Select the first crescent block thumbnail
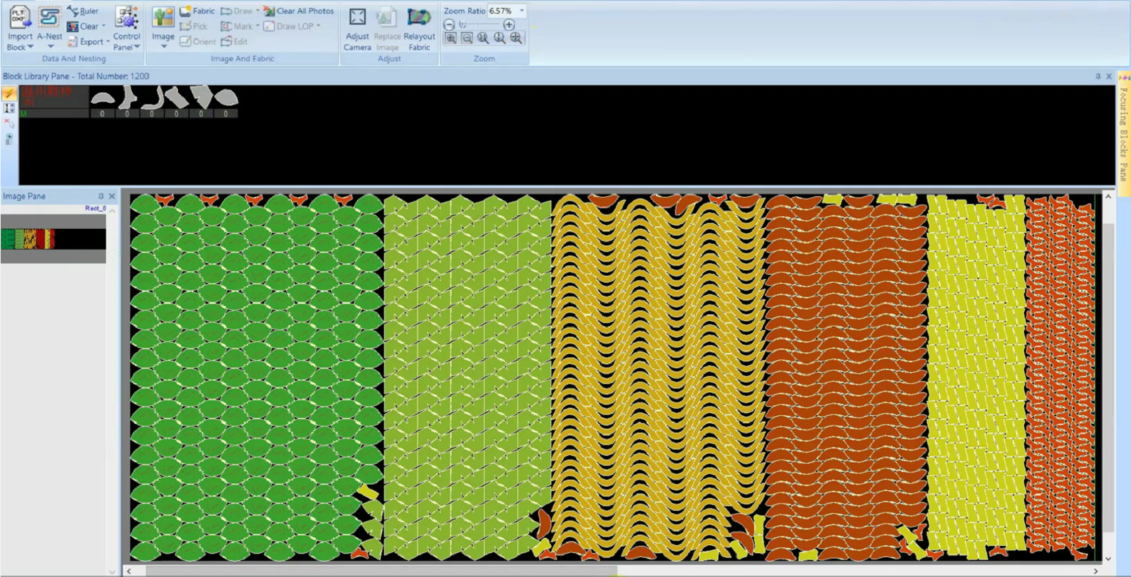 (102, 98)
